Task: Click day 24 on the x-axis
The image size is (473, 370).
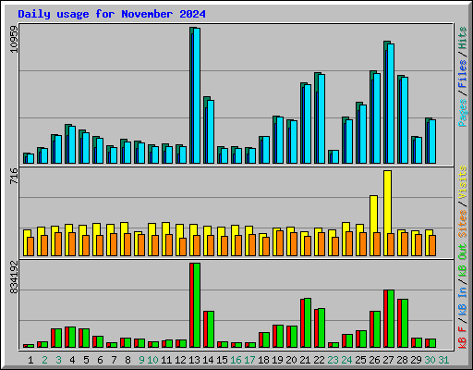Action: (x=346, y=360)
